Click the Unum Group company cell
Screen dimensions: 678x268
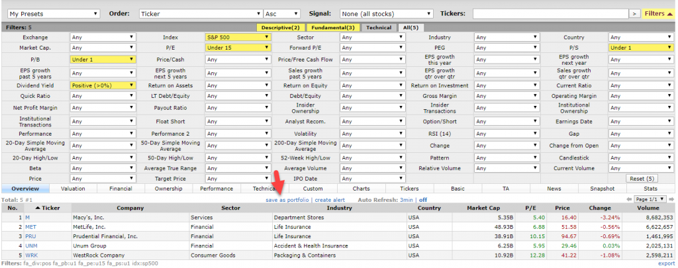point(130,246)
